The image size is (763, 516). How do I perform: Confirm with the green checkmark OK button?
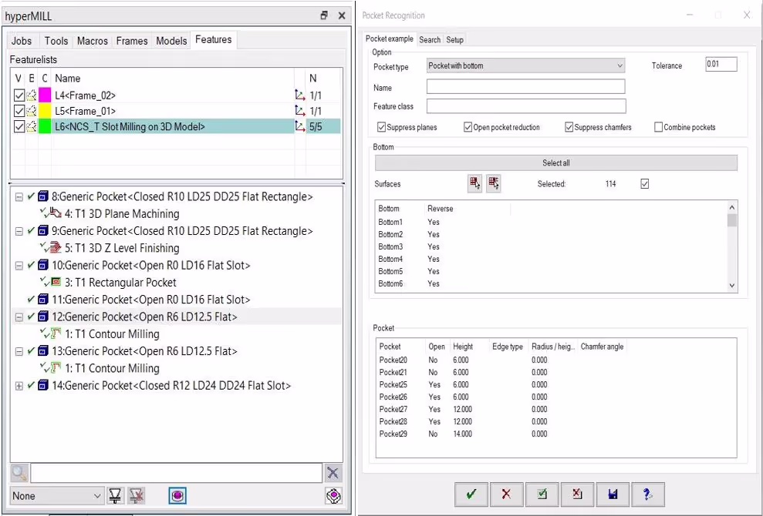pos(471,494)
